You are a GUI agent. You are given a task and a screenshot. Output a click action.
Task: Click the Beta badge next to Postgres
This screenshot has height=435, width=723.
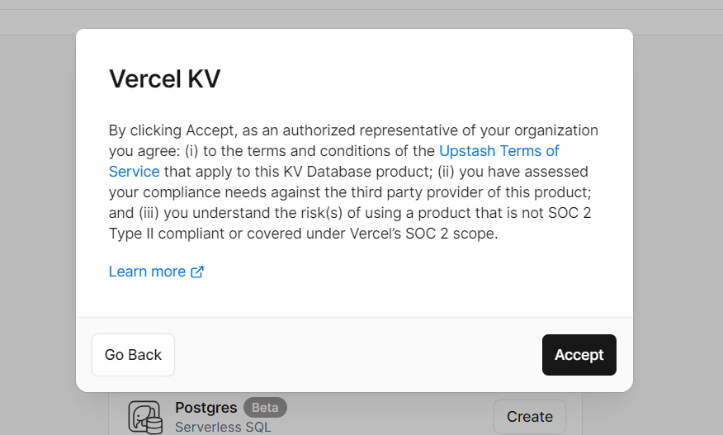tap(265, 407)
